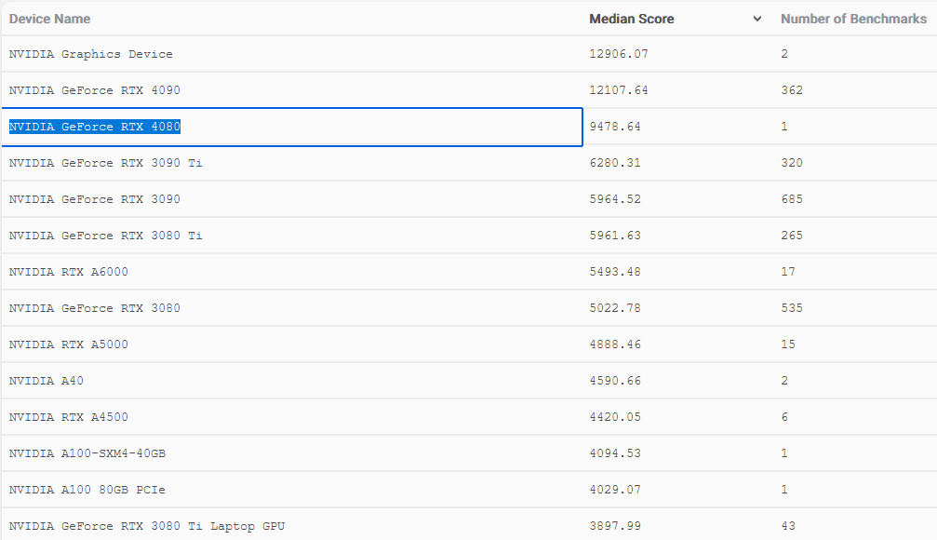The width and height of the screenshot is (937, 540).
Task: Select the NVIDIA RTX A5000 device
Action: pos(69,344)
